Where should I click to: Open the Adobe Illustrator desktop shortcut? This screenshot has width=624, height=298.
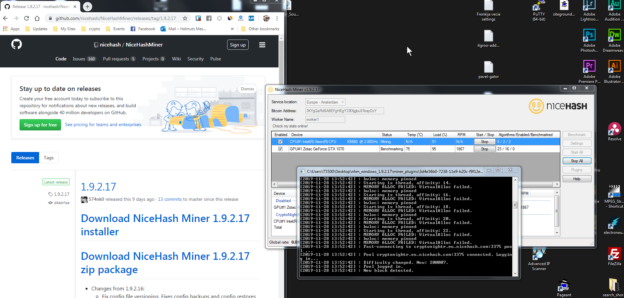(614, 66)
